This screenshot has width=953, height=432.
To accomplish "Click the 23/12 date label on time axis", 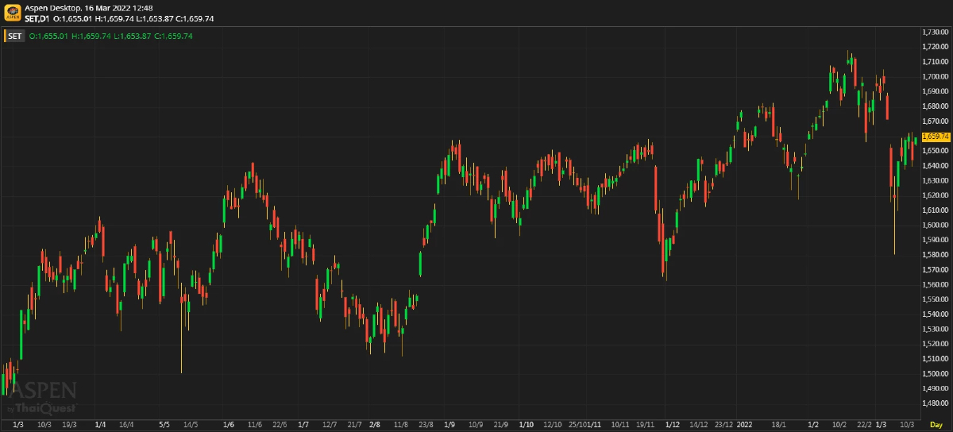I will click(x=723, y=425).
